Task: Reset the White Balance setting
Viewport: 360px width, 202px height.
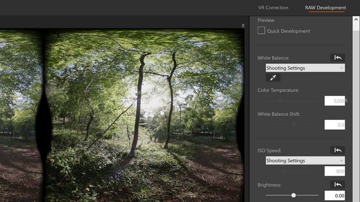Action: [x=337, y=57]
